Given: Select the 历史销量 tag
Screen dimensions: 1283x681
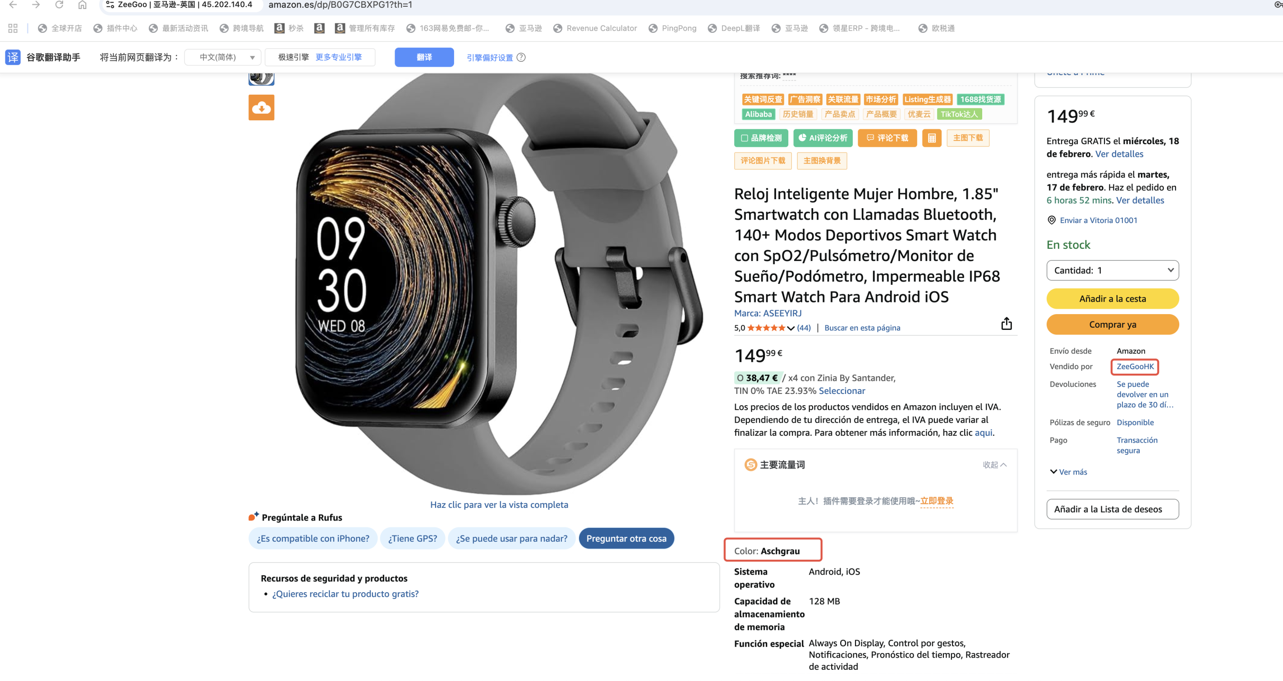Looking at the screenshot, I should [x=797, y=114].
